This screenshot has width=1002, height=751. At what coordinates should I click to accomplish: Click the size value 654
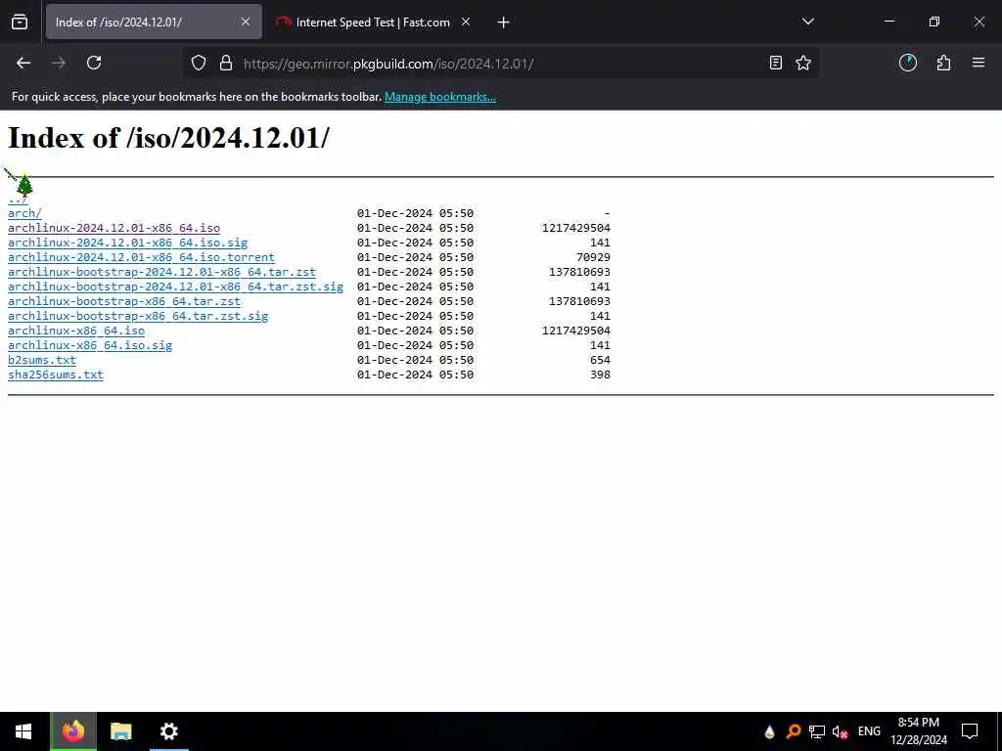pos(600,360)
